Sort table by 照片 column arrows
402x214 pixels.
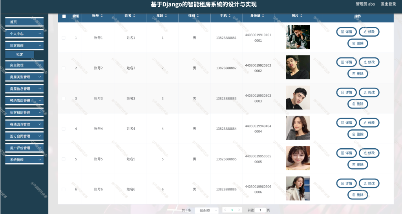coord(301,16)
